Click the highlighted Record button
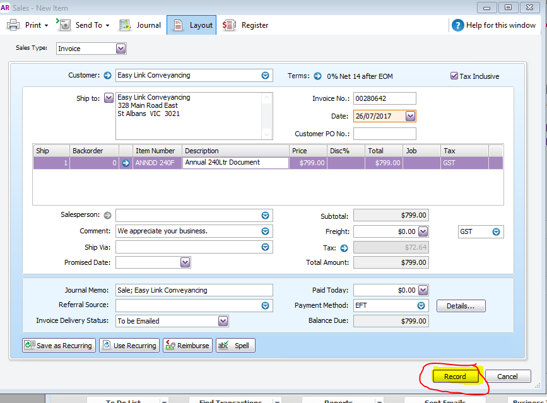 point(455,377)
